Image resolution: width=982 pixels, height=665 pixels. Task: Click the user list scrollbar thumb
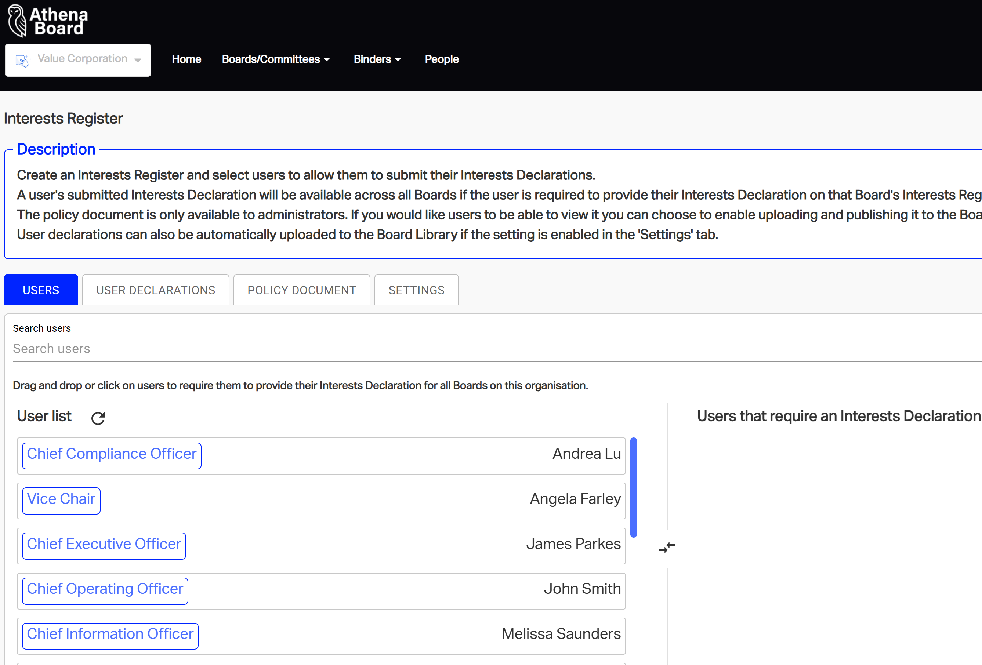[633, 487]
